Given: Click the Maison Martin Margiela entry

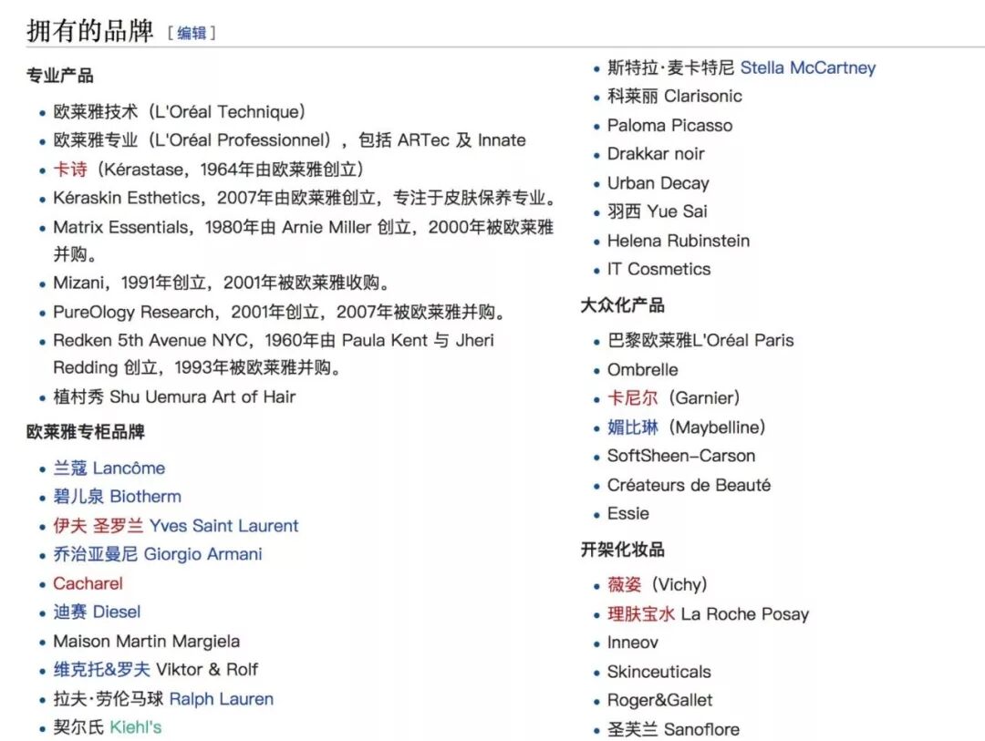Looking at the screenshot, I should pyautogui.click(x=147, y=641).
